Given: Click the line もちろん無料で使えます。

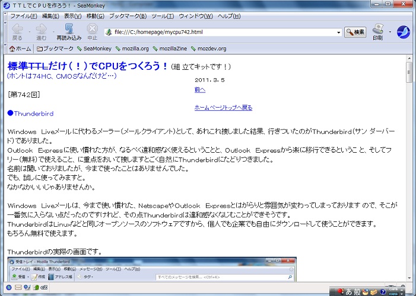Looking at the screenshot, I should [43, 233].
